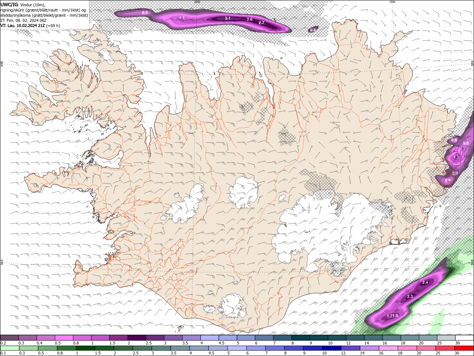Click the 2.4 value in southeast precipitation band
Viewport: 474px width, 356px height.
(425, 283)
